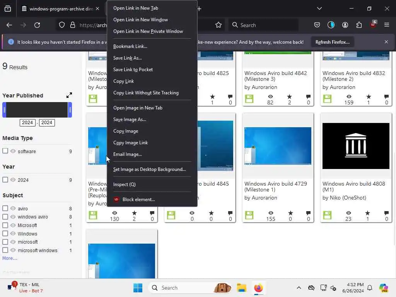The width and height of the screenshot is (396, 297).
Task: Open the Firefox account profile icon
Action: (345, 25)
